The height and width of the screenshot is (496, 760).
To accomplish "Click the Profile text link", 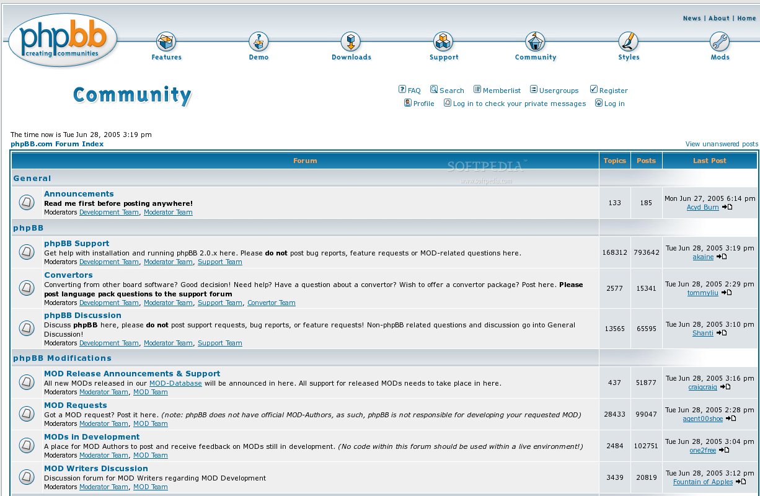I will point(423,104).
